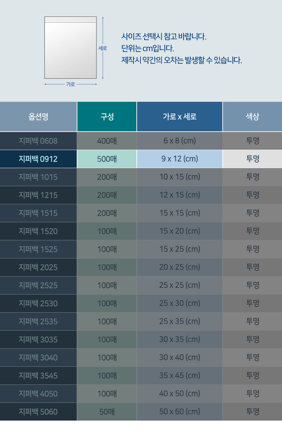Click the 9 x 12 (cm) size cell
Screen dimensions: 282x437
(x=180, y=159)
